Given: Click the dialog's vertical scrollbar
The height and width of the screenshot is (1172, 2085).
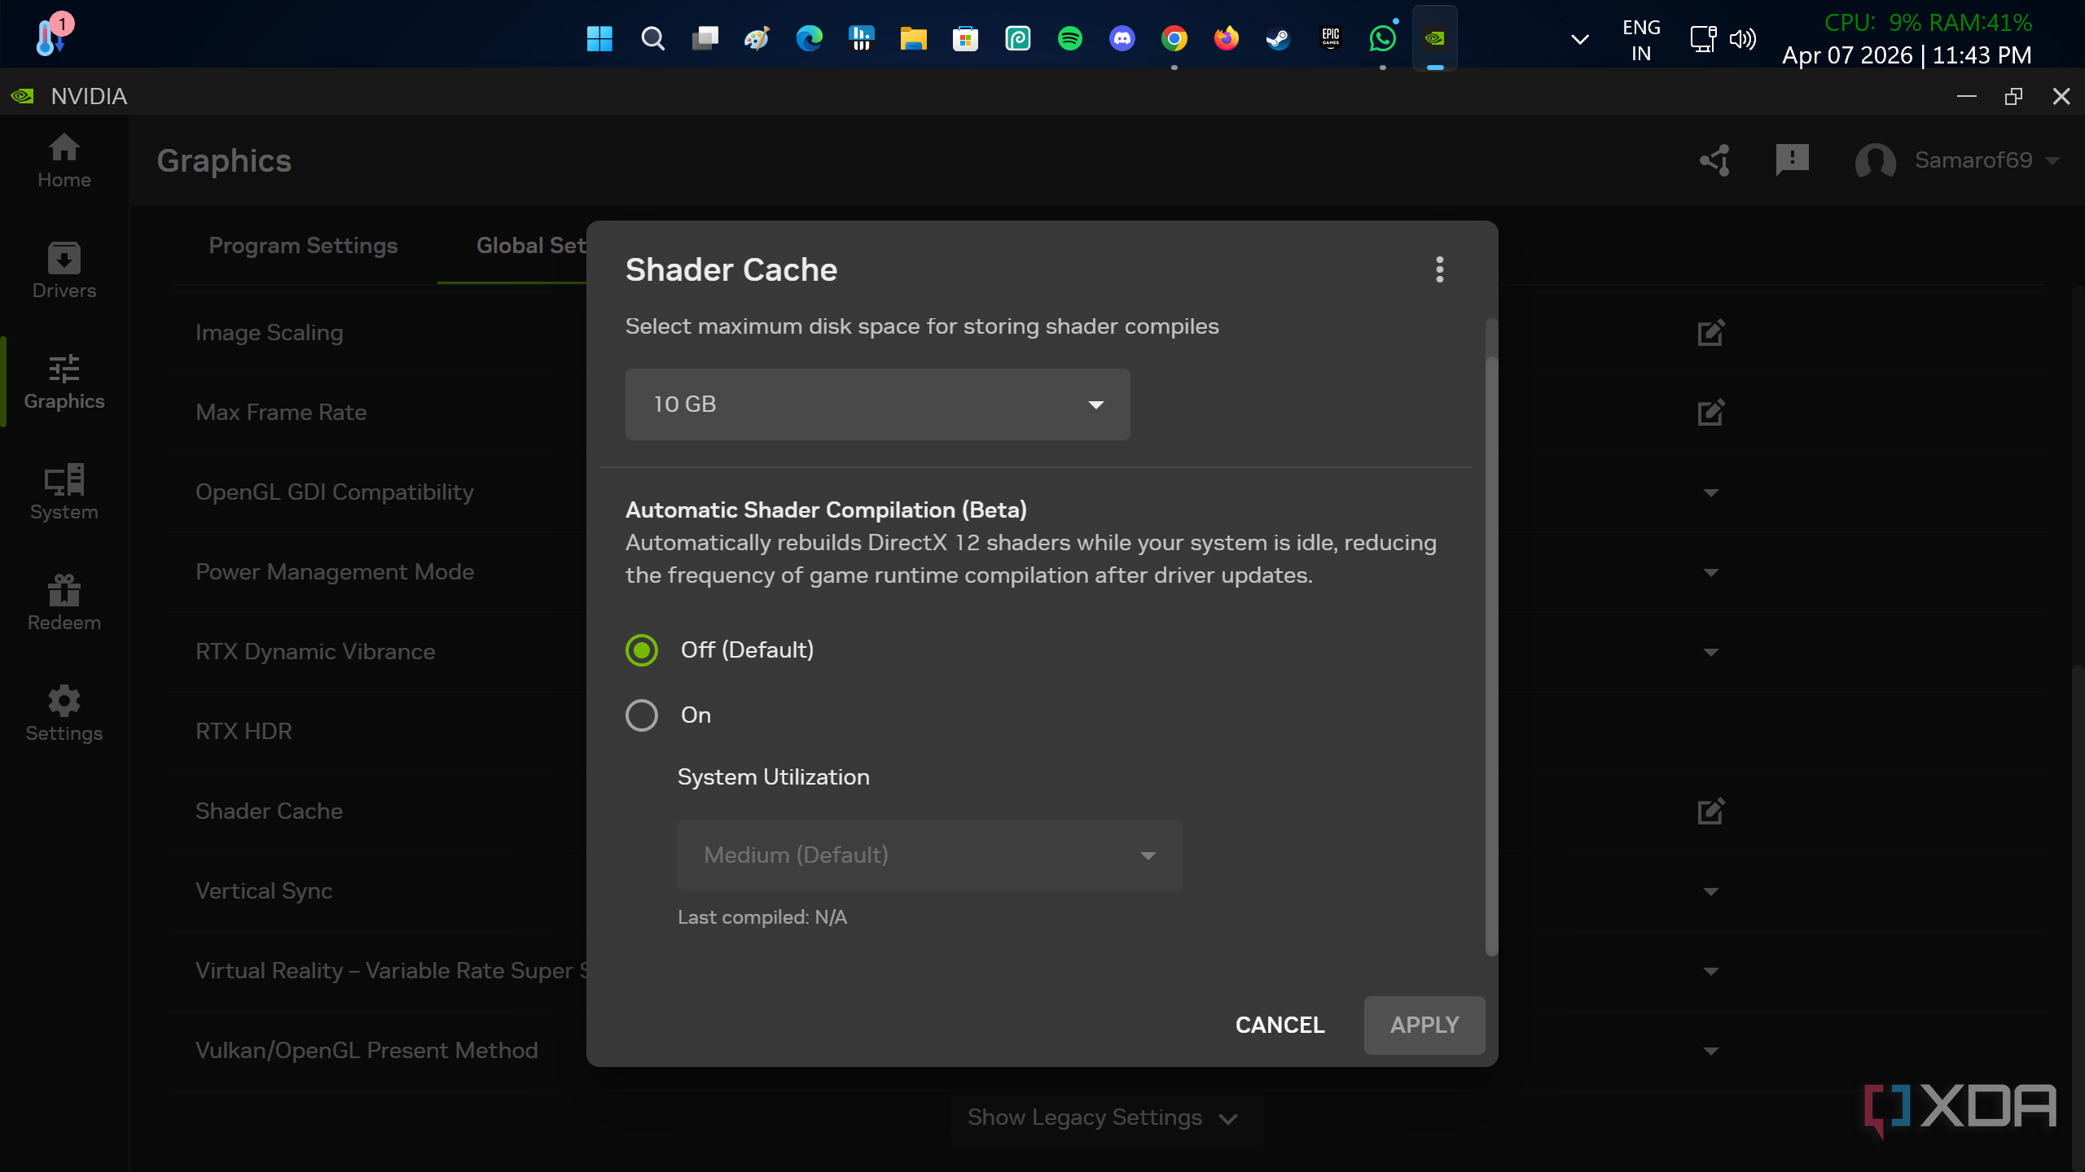Looking at the screenshot, I should [x=1491, y=656].
